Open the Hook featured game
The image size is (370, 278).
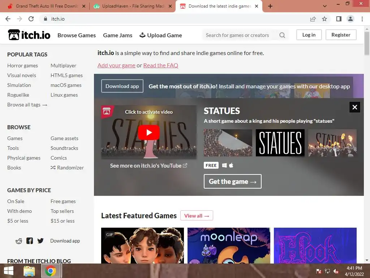tap(315, 245)
